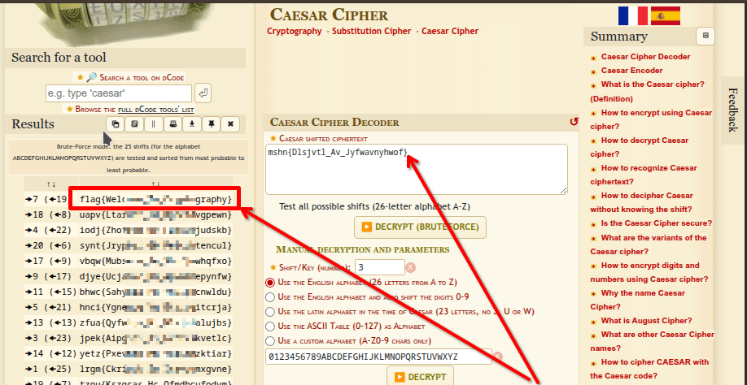Screen dimensions: 747x385
Task: Switch site language to Spanish flag
Action: (x=666, y=15)
